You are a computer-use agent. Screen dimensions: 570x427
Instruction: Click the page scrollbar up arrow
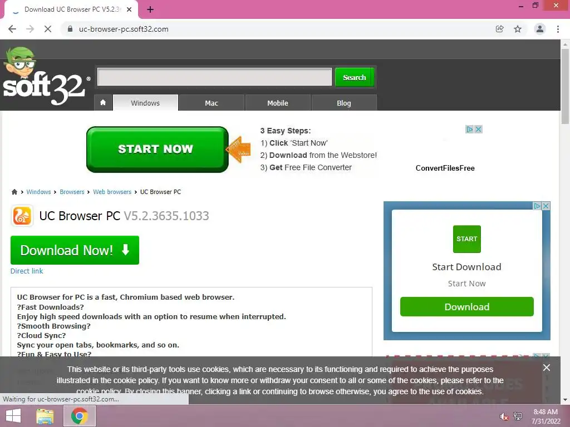click(x=565, y=44)
